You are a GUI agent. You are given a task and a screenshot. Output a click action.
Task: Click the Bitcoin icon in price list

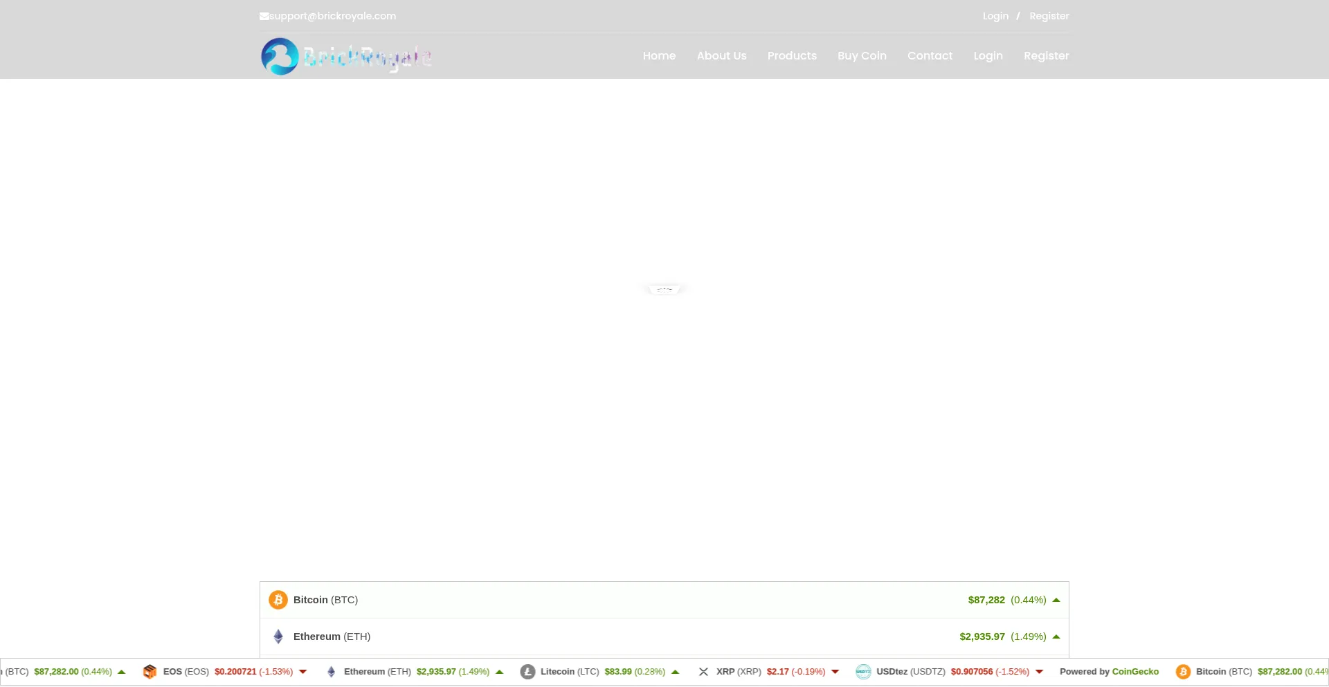point(278,600)
